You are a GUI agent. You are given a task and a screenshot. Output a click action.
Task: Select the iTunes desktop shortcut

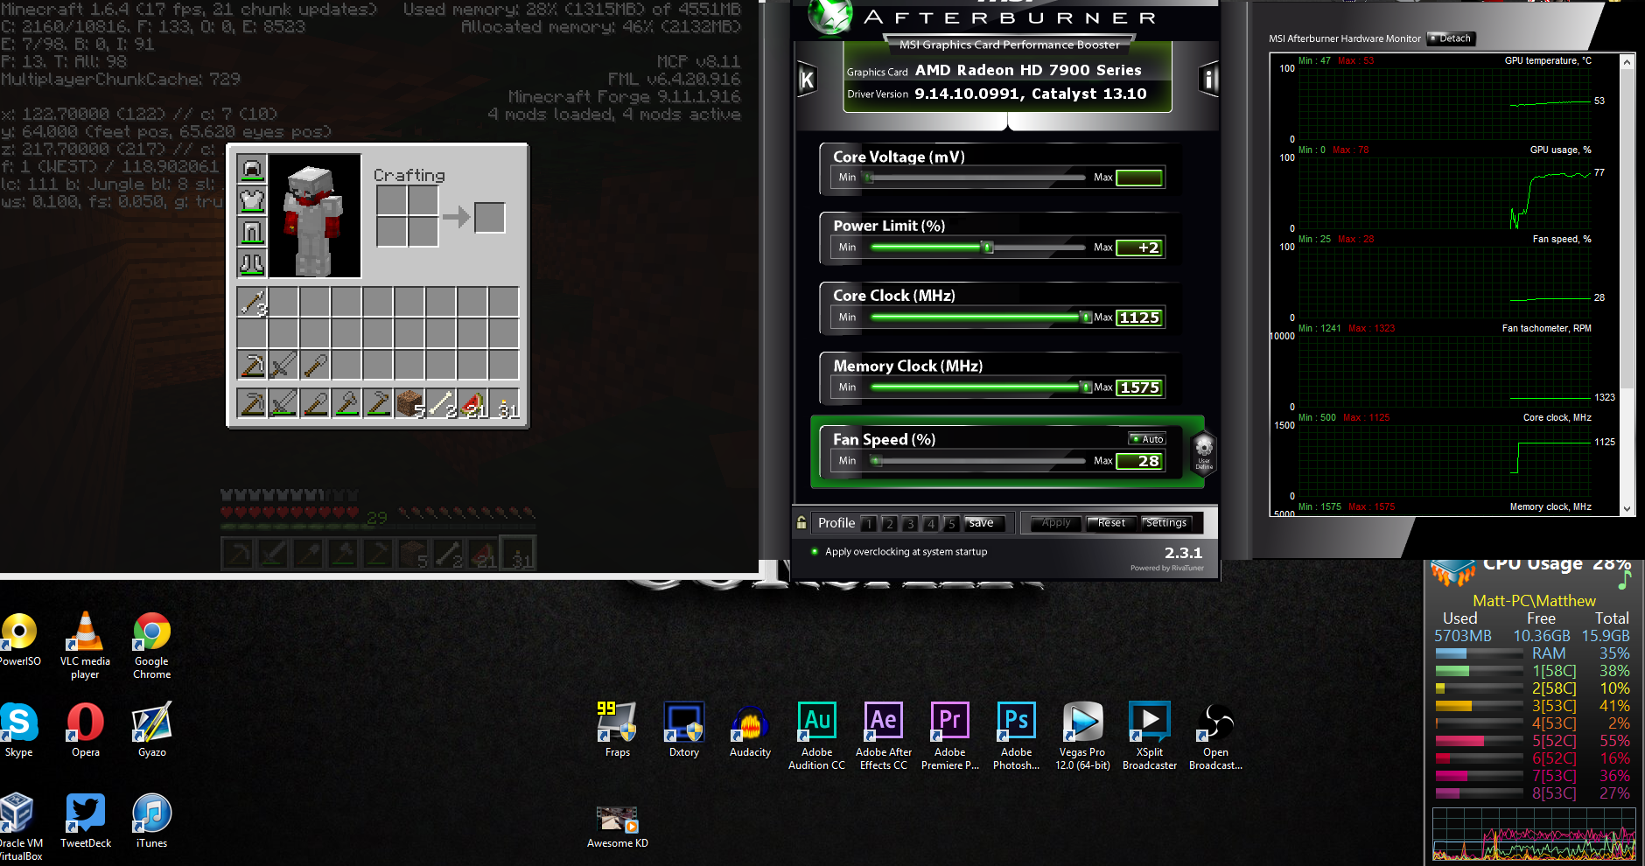[151, 821]
